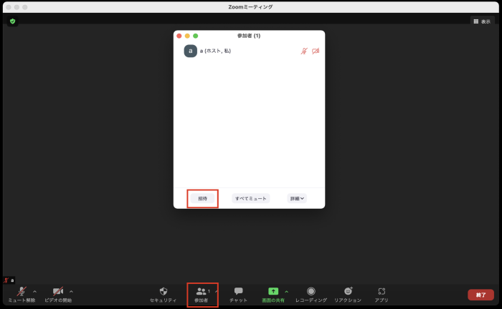502x309 pixels.
Task: Click disabled camera icon on participant row
Action: (316, 51)
